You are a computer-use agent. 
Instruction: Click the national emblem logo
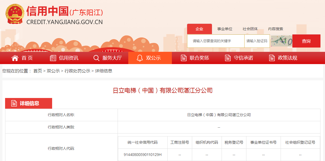(15, 14)
